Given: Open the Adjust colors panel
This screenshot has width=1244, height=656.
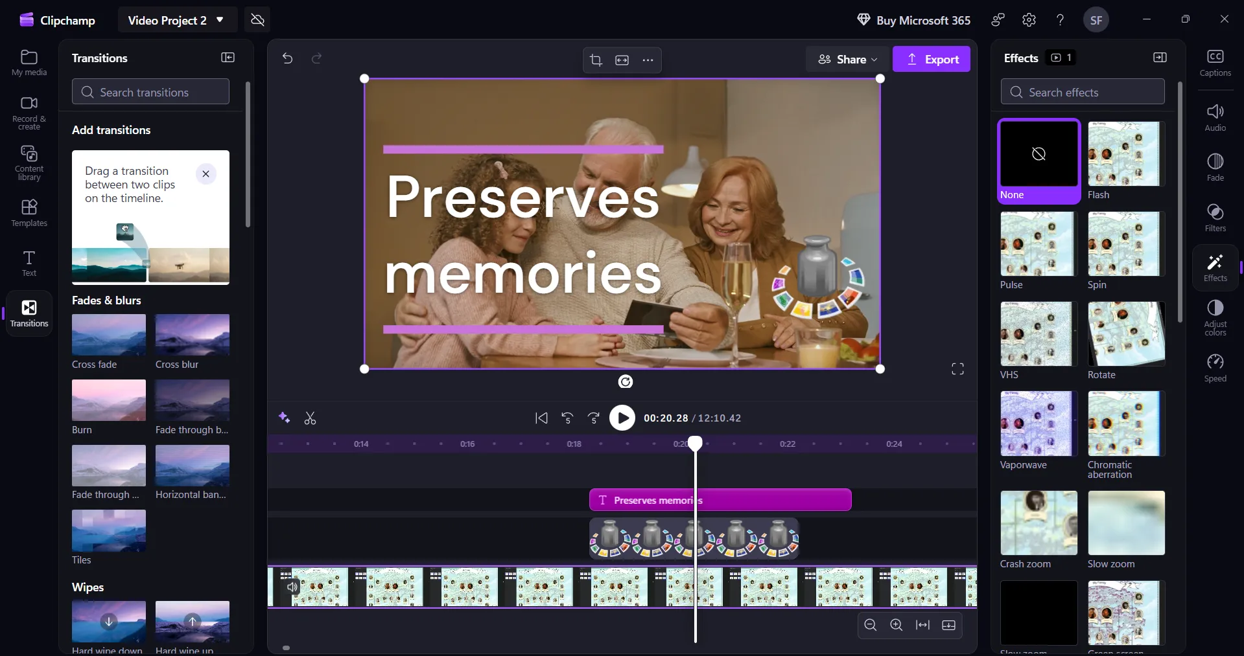Looking at the screenshot, I should tap(1215, 317).
